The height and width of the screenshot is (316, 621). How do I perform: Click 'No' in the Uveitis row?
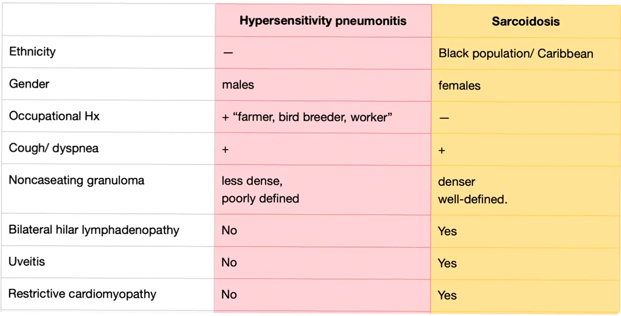(229, 263)
